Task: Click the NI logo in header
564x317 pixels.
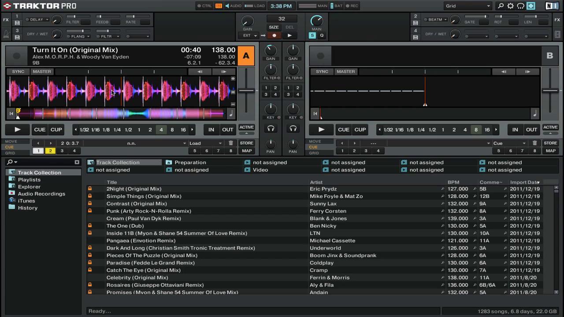Action: point(552,6)
